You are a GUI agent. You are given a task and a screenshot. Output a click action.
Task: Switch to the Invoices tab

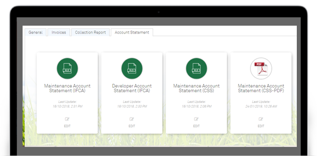pyautogui.click(x=59, y=32)
